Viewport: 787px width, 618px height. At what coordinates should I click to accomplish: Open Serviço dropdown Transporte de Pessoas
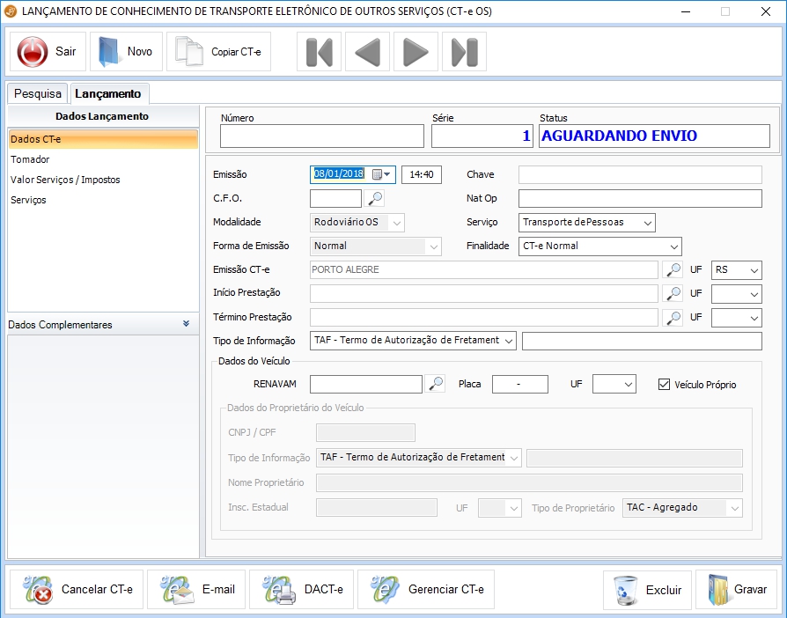pos(587,223)
